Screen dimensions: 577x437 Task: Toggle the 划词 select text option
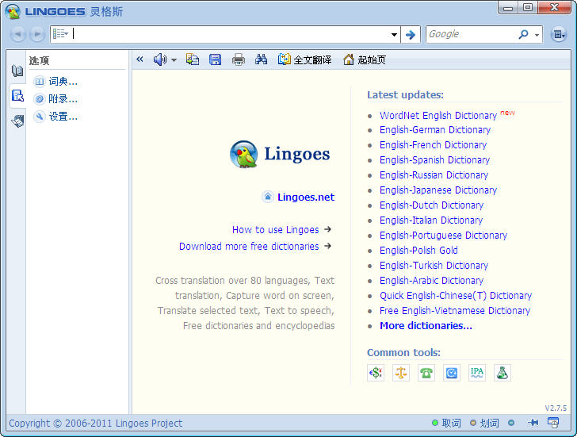(483, 424)
